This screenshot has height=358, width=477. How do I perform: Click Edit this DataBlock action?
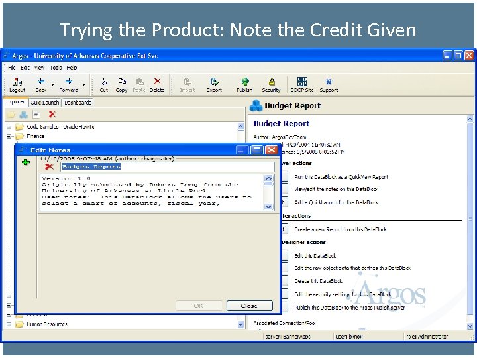[315, 256]
